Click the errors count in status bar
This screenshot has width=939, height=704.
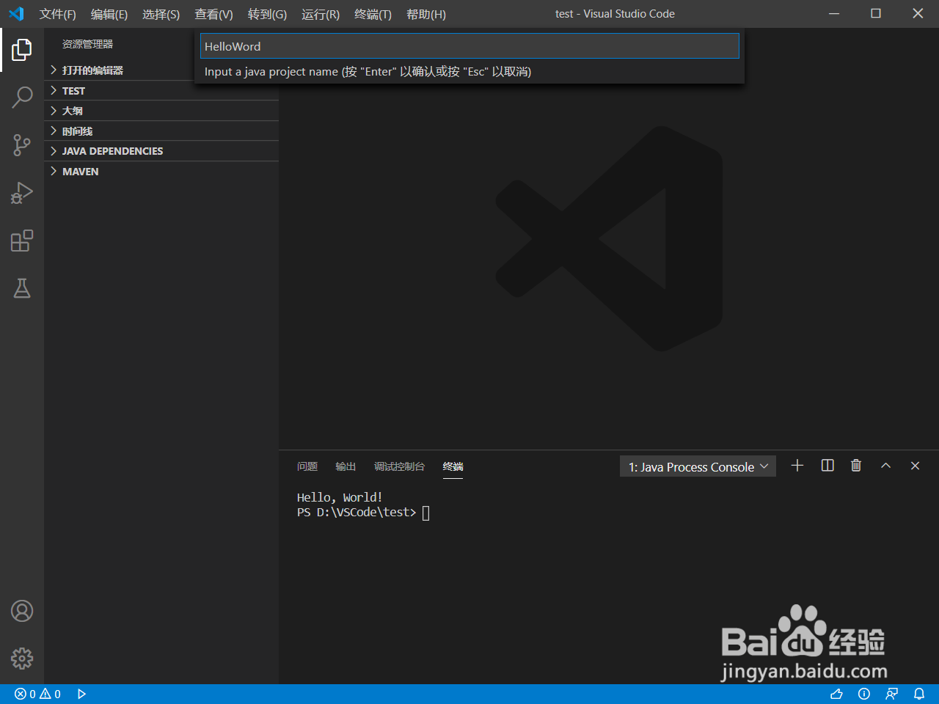tap(25, 694)
